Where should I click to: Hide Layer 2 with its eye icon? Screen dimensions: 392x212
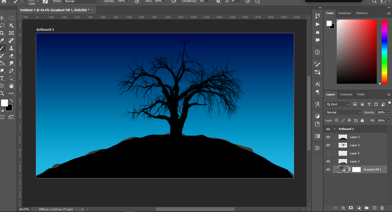328,137
